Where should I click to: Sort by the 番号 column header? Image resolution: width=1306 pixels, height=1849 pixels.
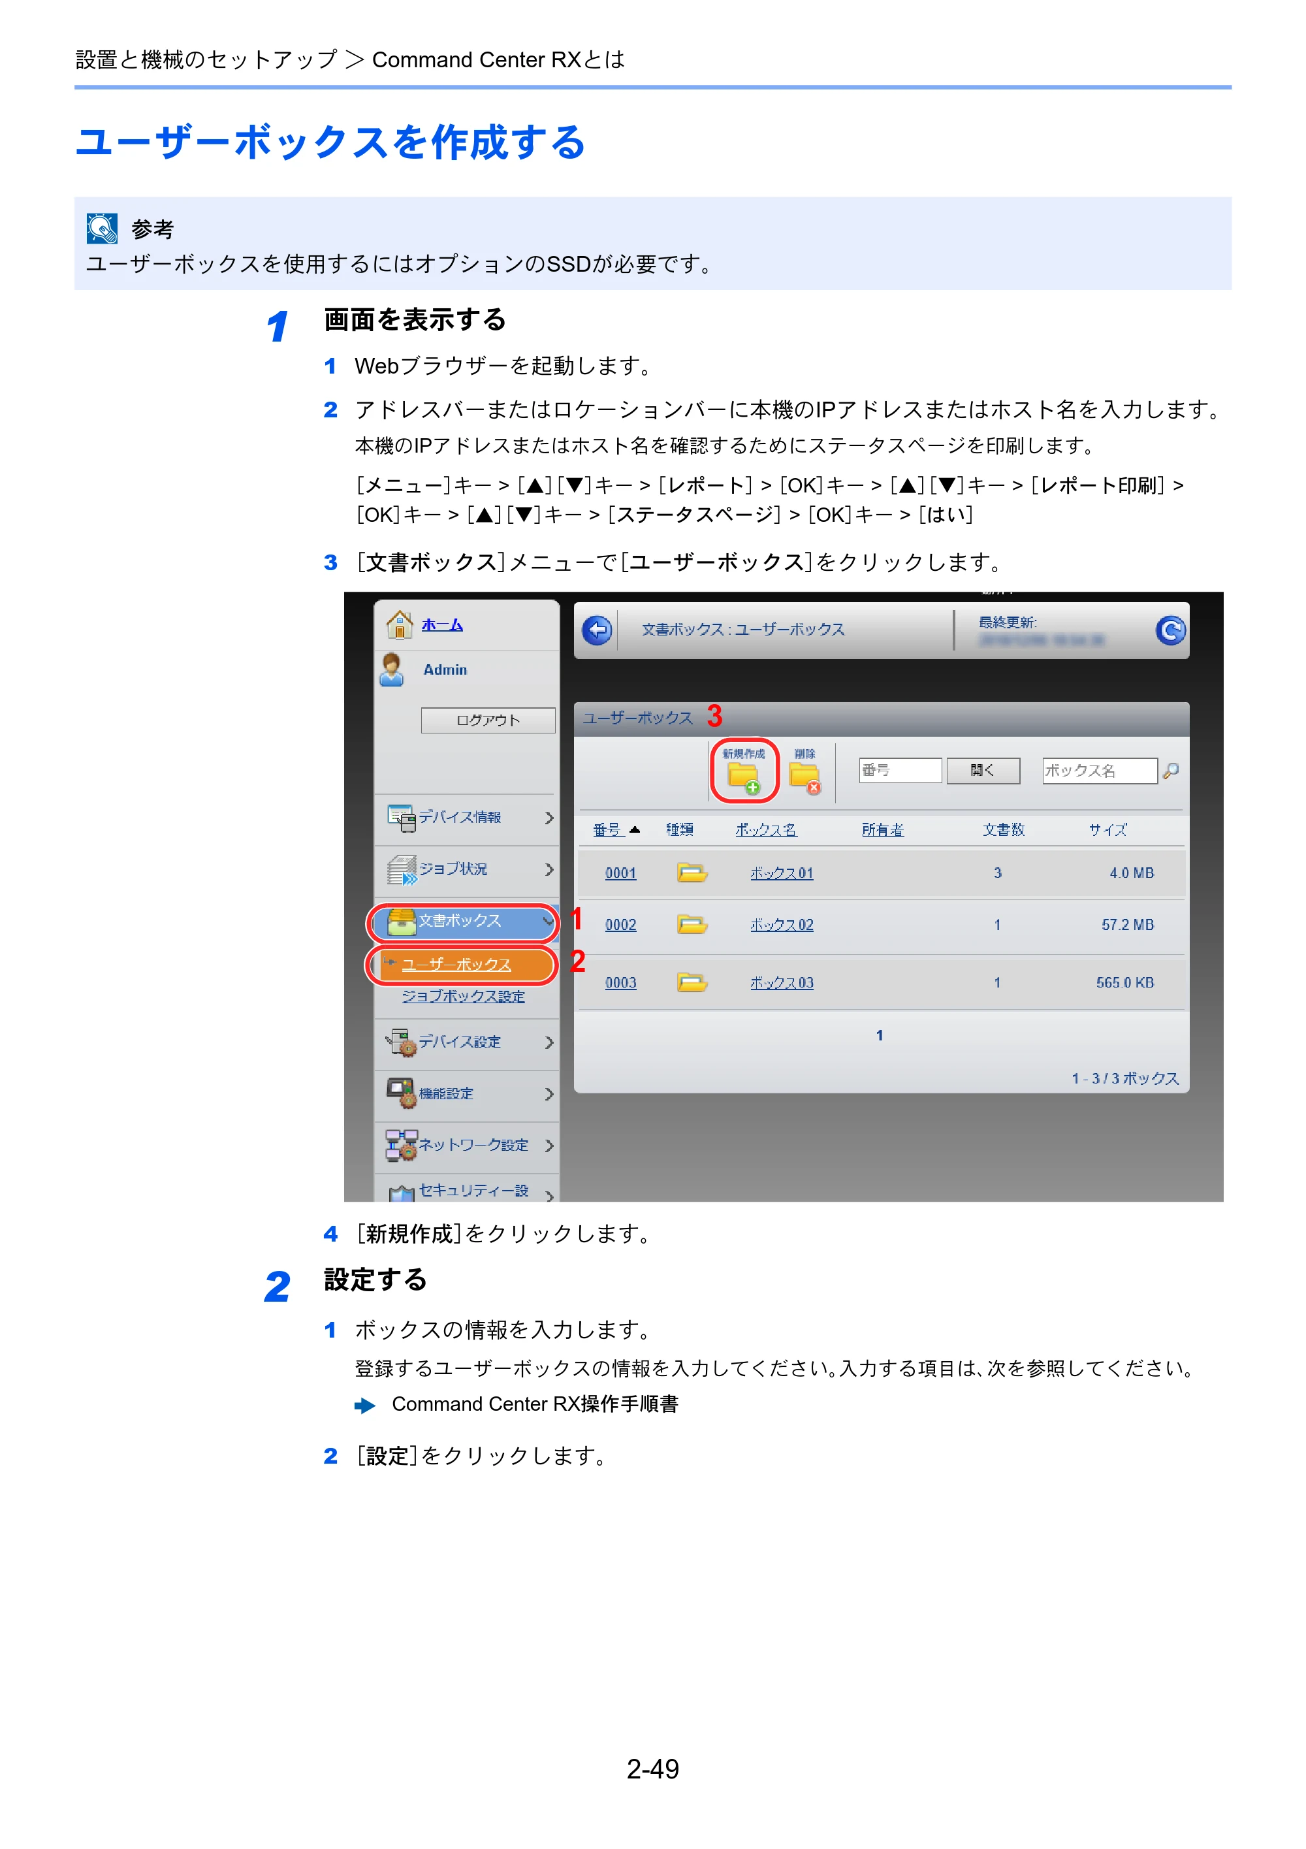click(609, 829)
